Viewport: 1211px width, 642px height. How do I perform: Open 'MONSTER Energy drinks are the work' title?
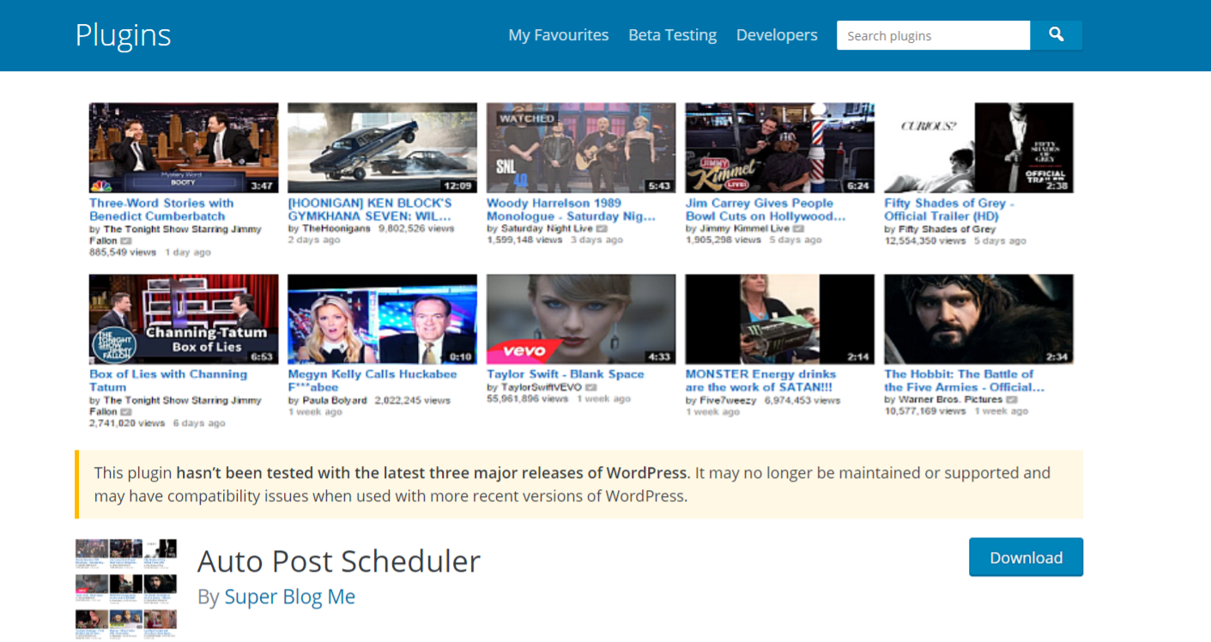pyautogui.click(x=760, y=380)
